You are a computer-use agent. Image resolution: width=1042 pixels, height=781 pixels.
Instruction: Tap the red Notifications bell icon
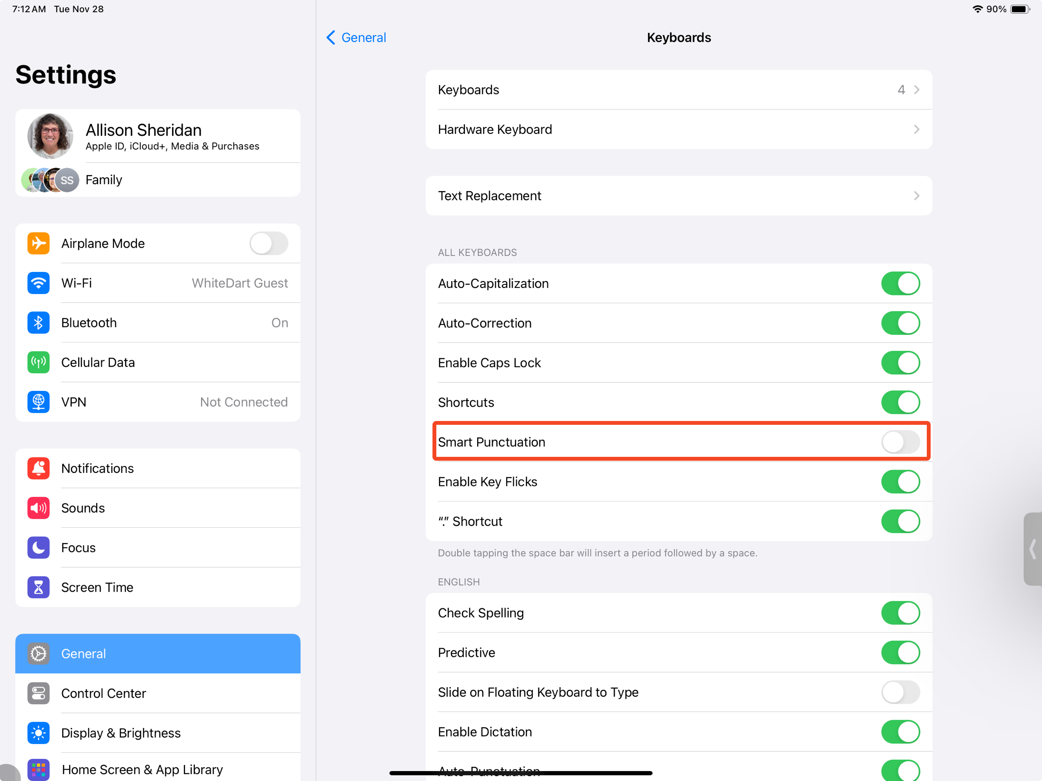(x=38, y=468)
